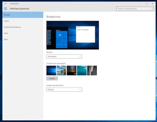Image resolution: width=157 pixels, height=122 pixels.
Task: Click the Anteprima heading text
Action: coord(53,17)
